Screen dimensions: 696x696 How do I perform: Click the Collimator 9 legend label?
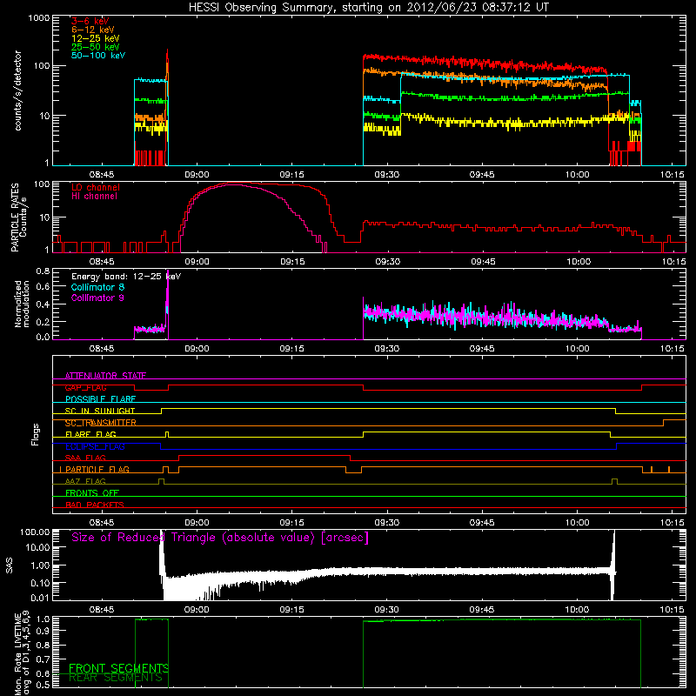click(x=97, y=298)
